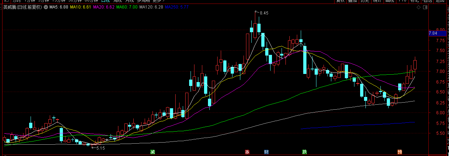Expand the 更多> periods menu

(158, 1)
